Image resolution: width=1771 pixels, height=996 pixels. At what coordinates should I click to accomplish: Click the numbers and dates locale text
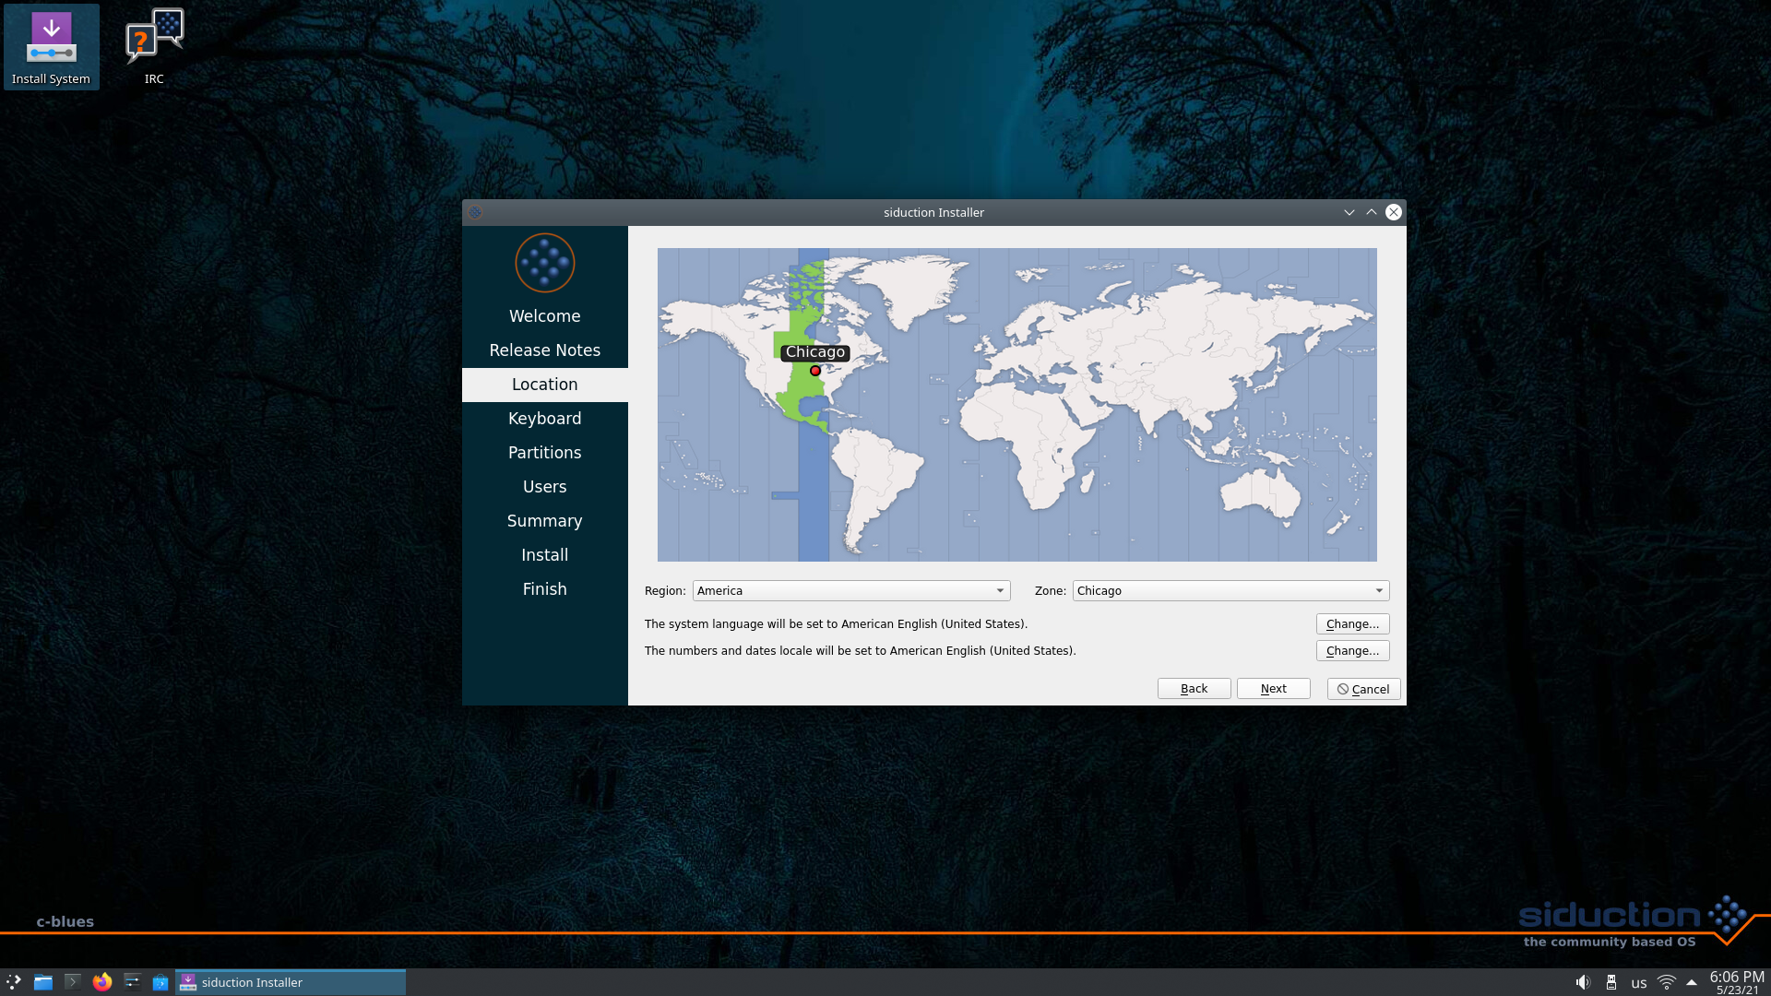point(860,651)
